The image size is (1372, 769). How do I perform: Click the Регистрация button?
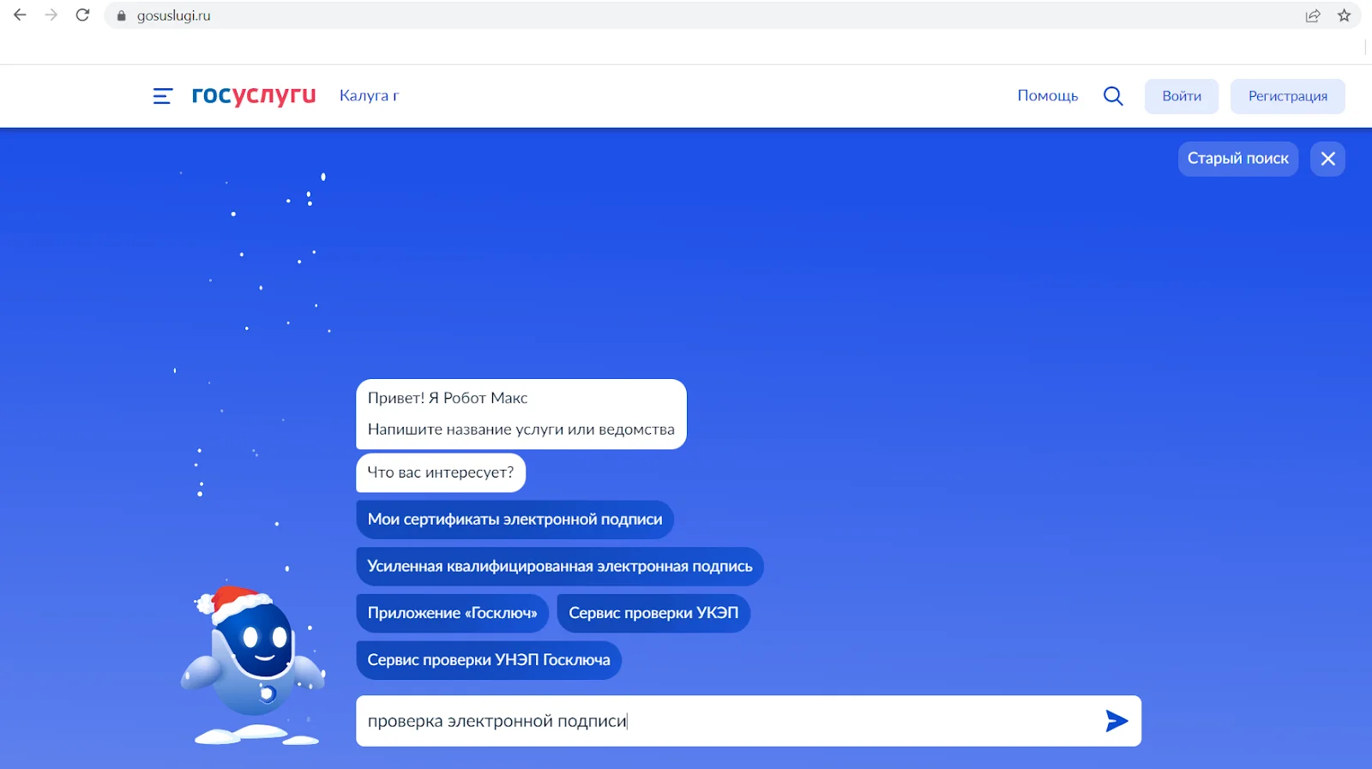click(1287, 96)
